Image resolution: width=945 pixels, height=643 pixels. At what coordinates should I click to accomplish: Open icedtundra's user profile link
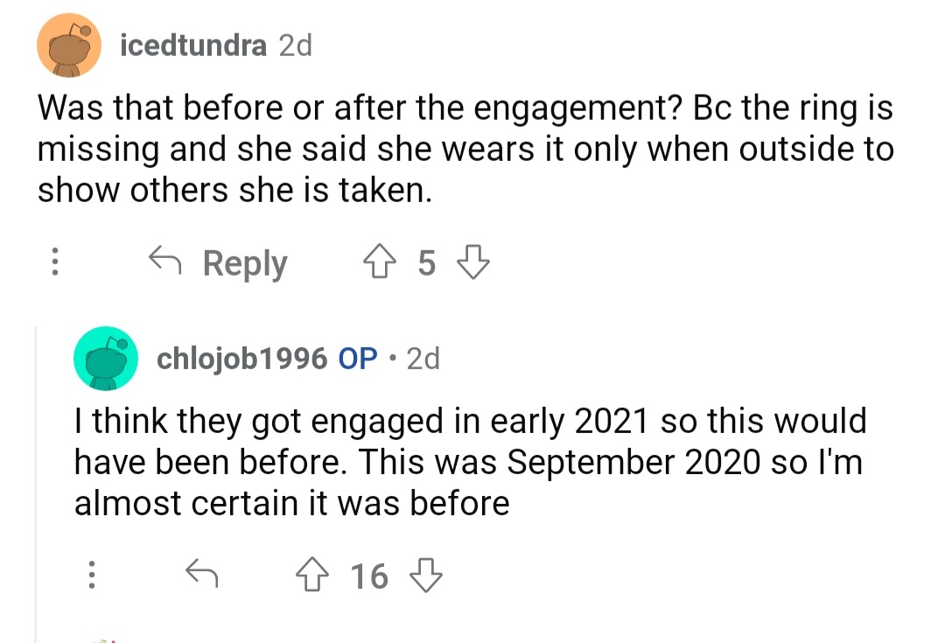(x=192, y=45)
